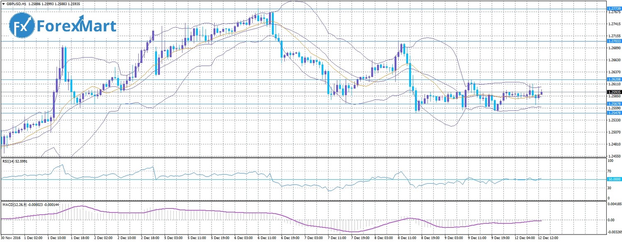Click the GBPUSD,H1 symbol title text
This screenshot has width=622, height=242.
pyautogui.click(x=17, y=3)
